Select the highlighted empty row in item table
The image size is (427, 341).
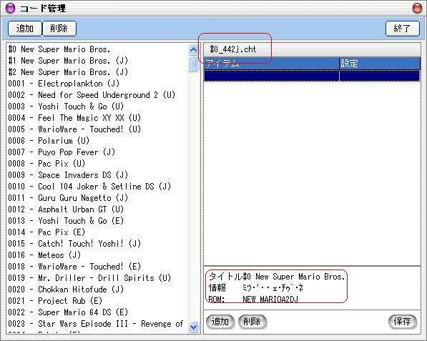pyautogui.click(x=312, y=76)
